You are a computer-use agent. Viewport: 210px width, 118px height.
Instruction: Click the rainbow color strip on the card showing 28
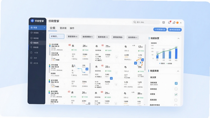tap(50, 45)
